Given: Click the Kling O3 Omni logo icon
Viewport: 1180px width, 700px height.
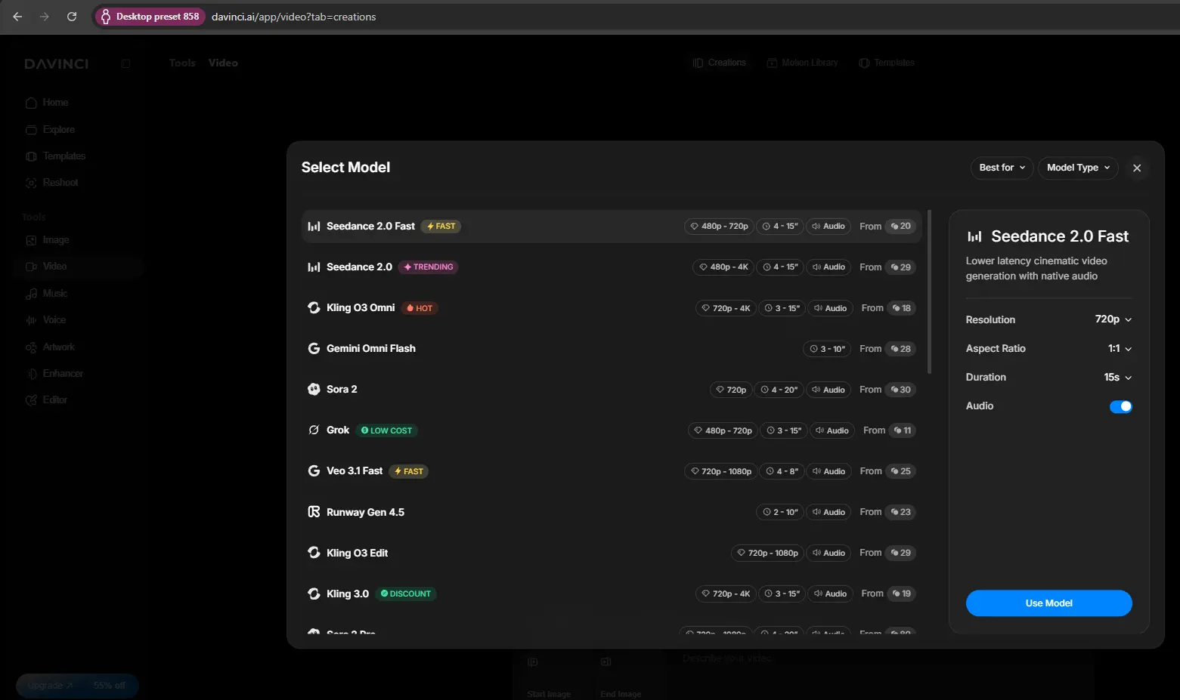Looking at the screenshot, I should (314, 308).
